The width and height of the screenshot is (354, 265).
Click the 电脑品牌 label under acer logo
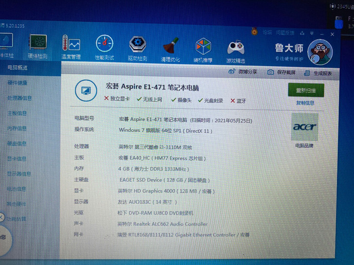pos(304,145)
